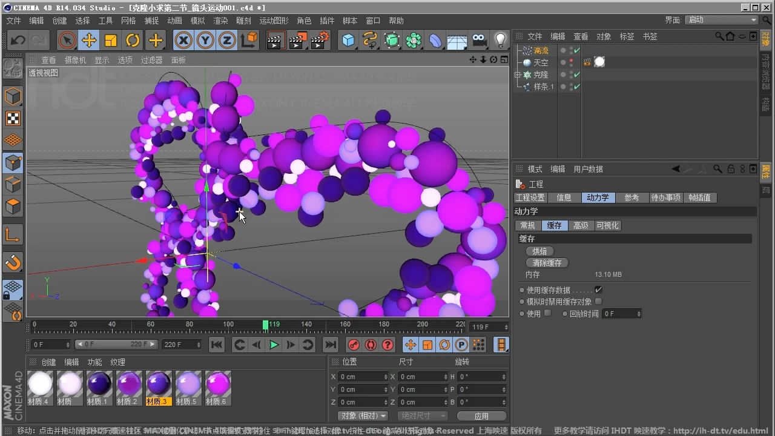Toggle the Y-axis lock icon

[205, 40]
